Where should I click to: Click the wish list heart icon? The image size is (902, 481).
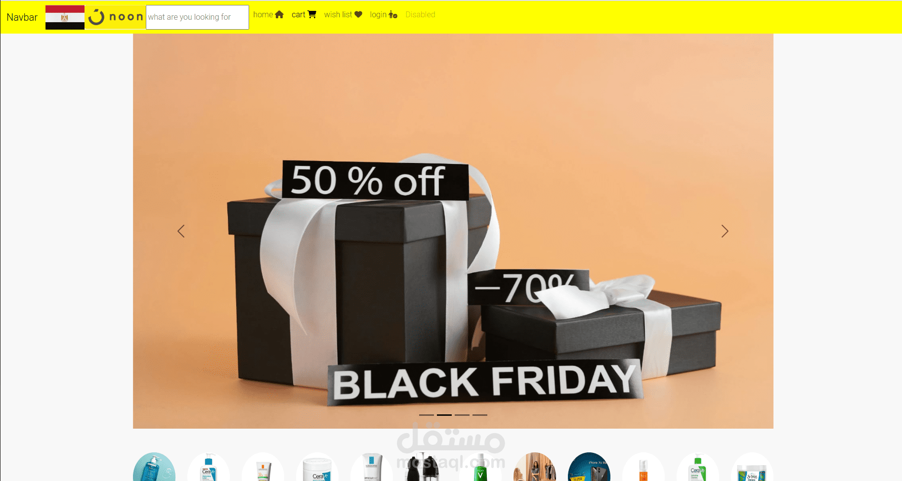tap(358, 15)
